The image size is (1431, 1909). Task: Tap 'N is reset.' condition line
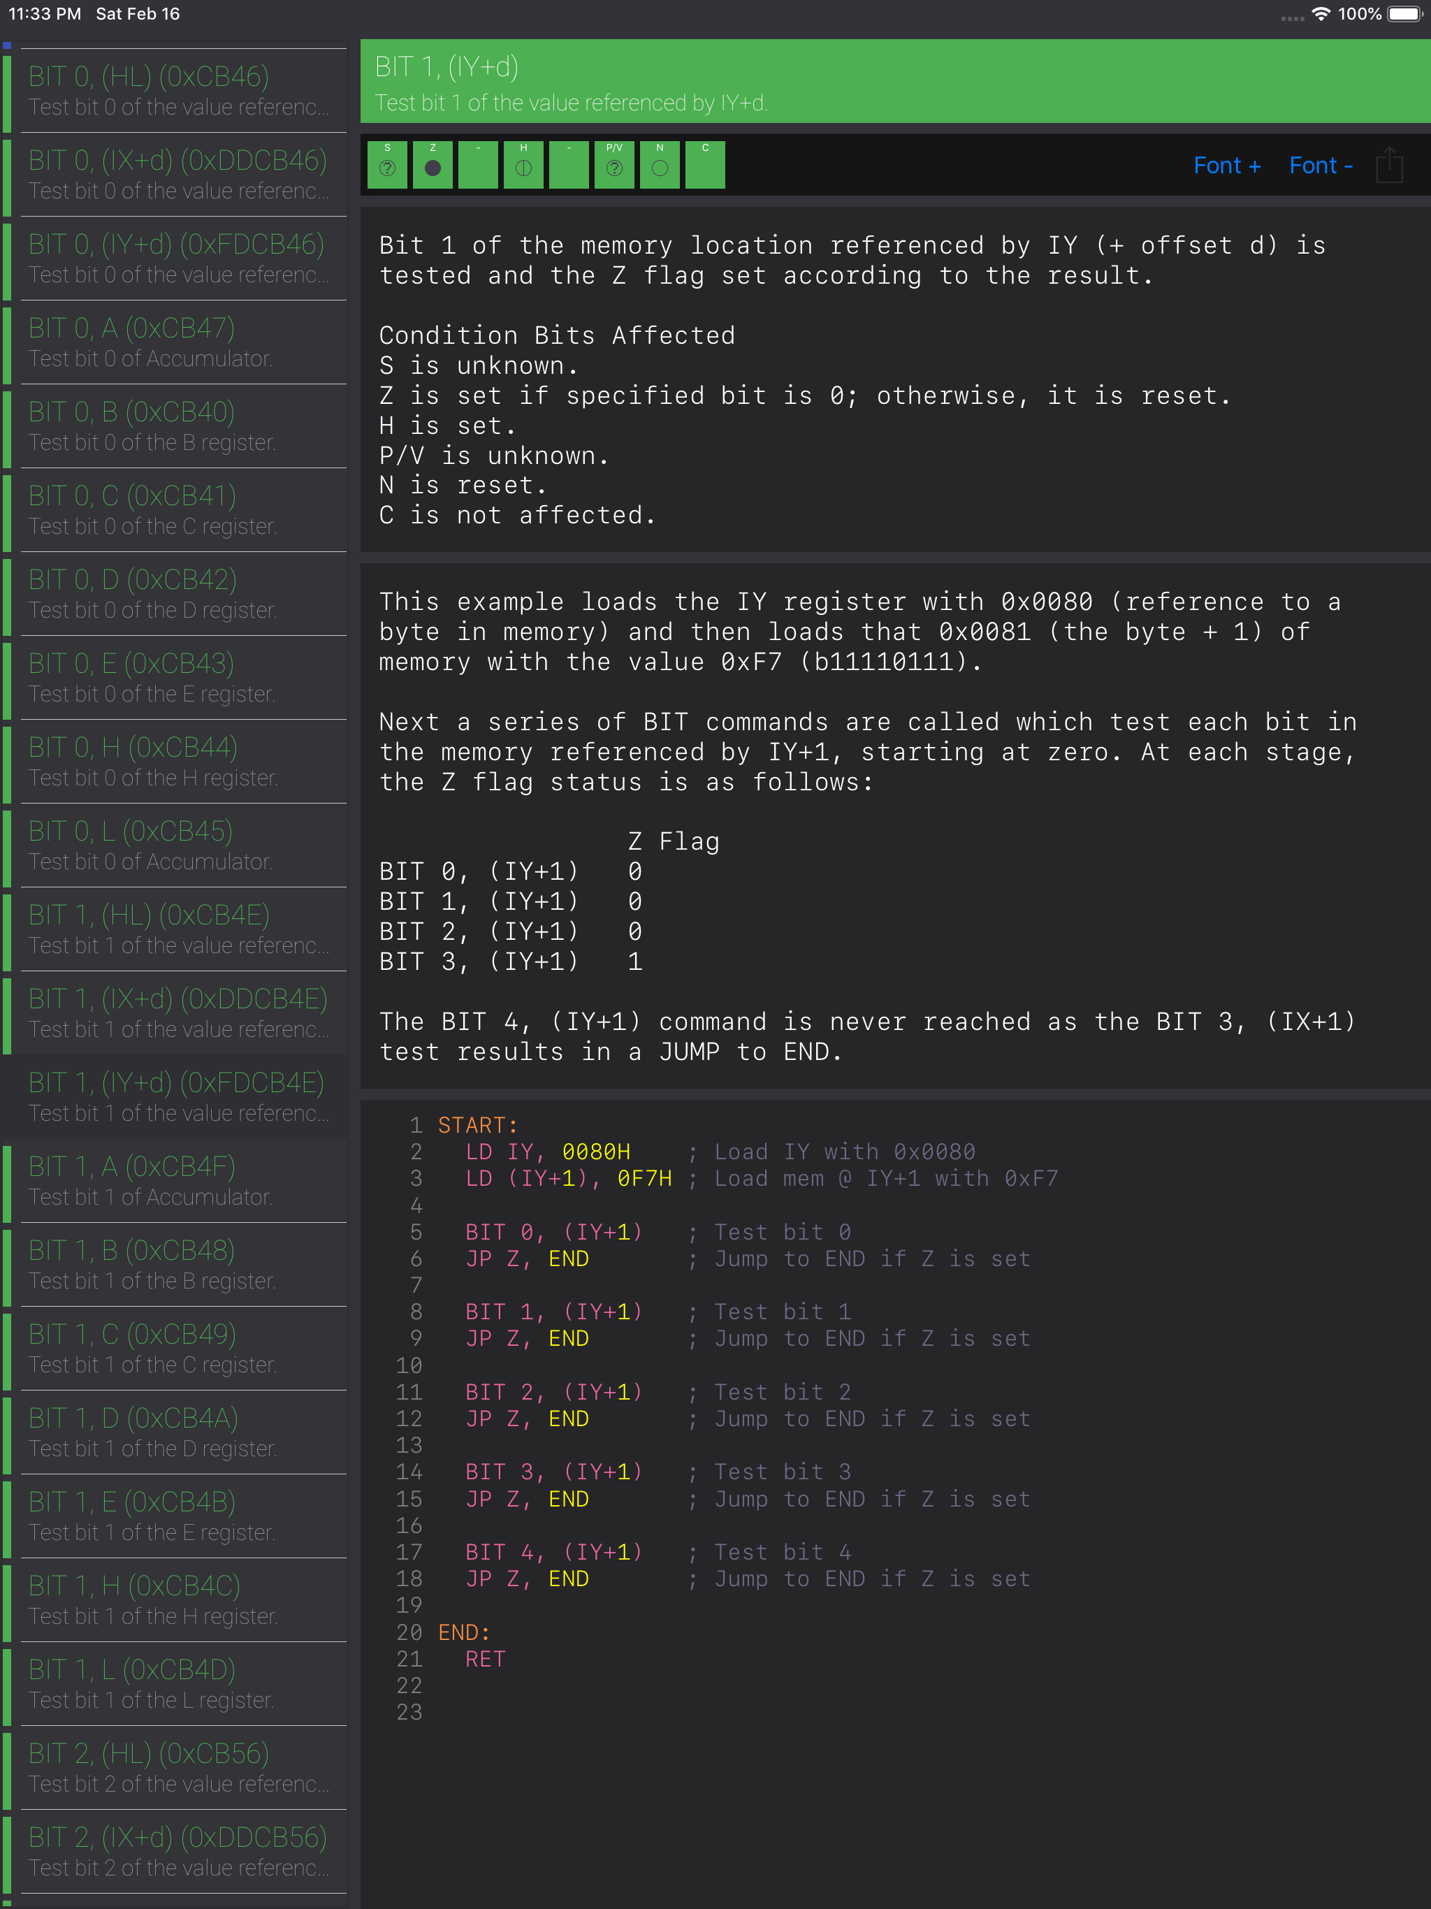pyautogui.click(x=463, y=485)
